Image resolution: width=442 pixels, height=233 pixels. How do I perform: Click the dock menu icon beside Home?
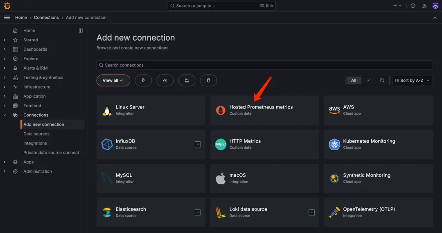click(81, 30)
